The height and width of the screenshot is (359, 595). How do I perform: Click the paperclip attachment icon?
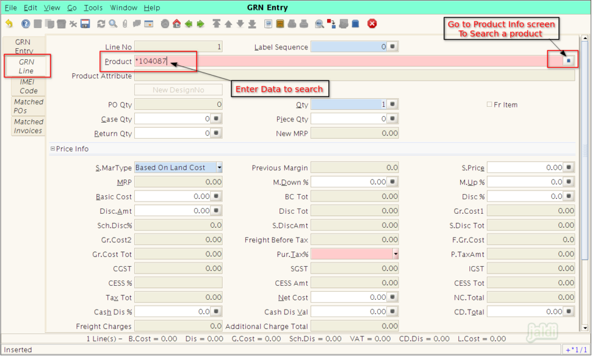(x=125, y=24)
